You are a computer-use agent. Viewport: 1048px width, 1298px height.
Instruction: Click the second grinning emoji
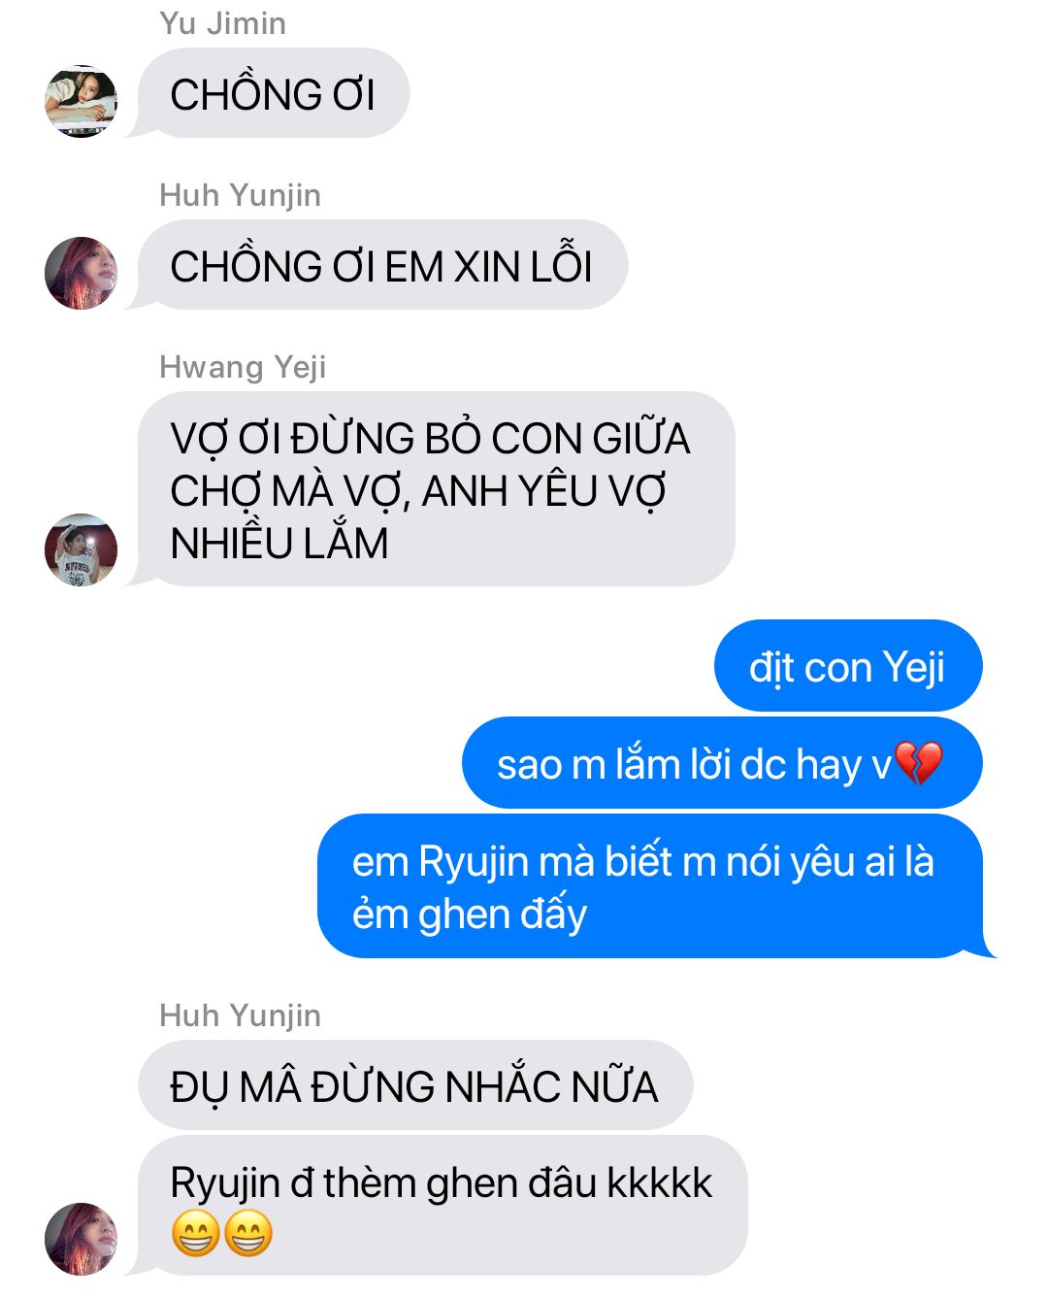(248, 1234)
